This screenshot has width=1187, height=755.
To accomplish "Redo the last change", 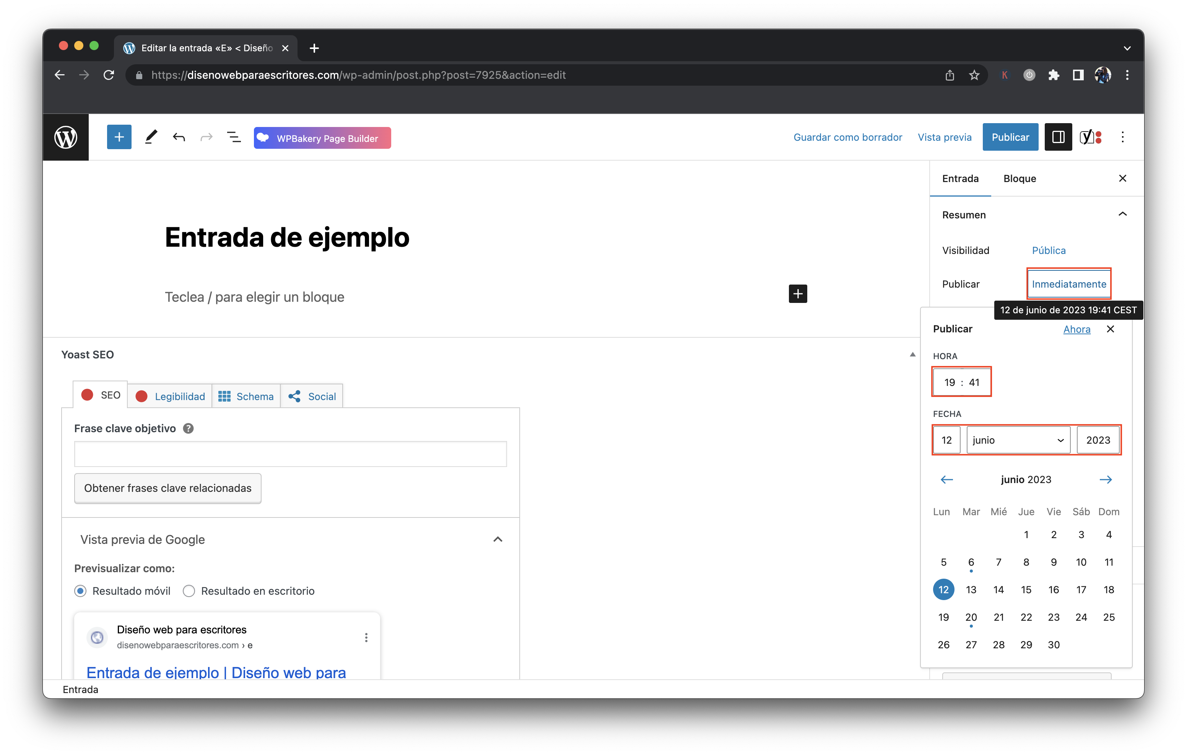I will click(207, 138).
